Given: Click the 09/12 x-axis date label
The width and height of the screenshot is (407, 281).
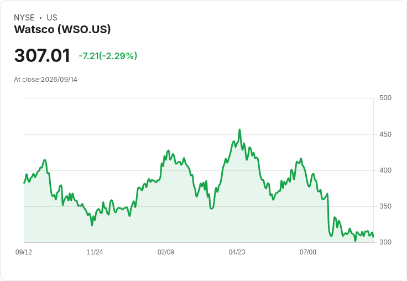Looking at the screenshot, I should (x=24, y=252).
